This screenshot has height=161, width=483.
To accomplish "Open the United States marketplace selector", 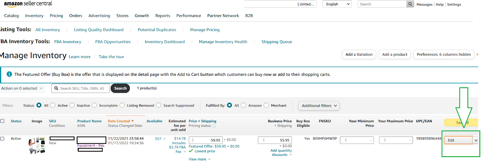I will tap(280, 4).
